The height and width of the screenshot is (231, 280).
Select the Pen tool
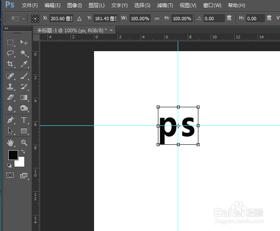(10, 120)
